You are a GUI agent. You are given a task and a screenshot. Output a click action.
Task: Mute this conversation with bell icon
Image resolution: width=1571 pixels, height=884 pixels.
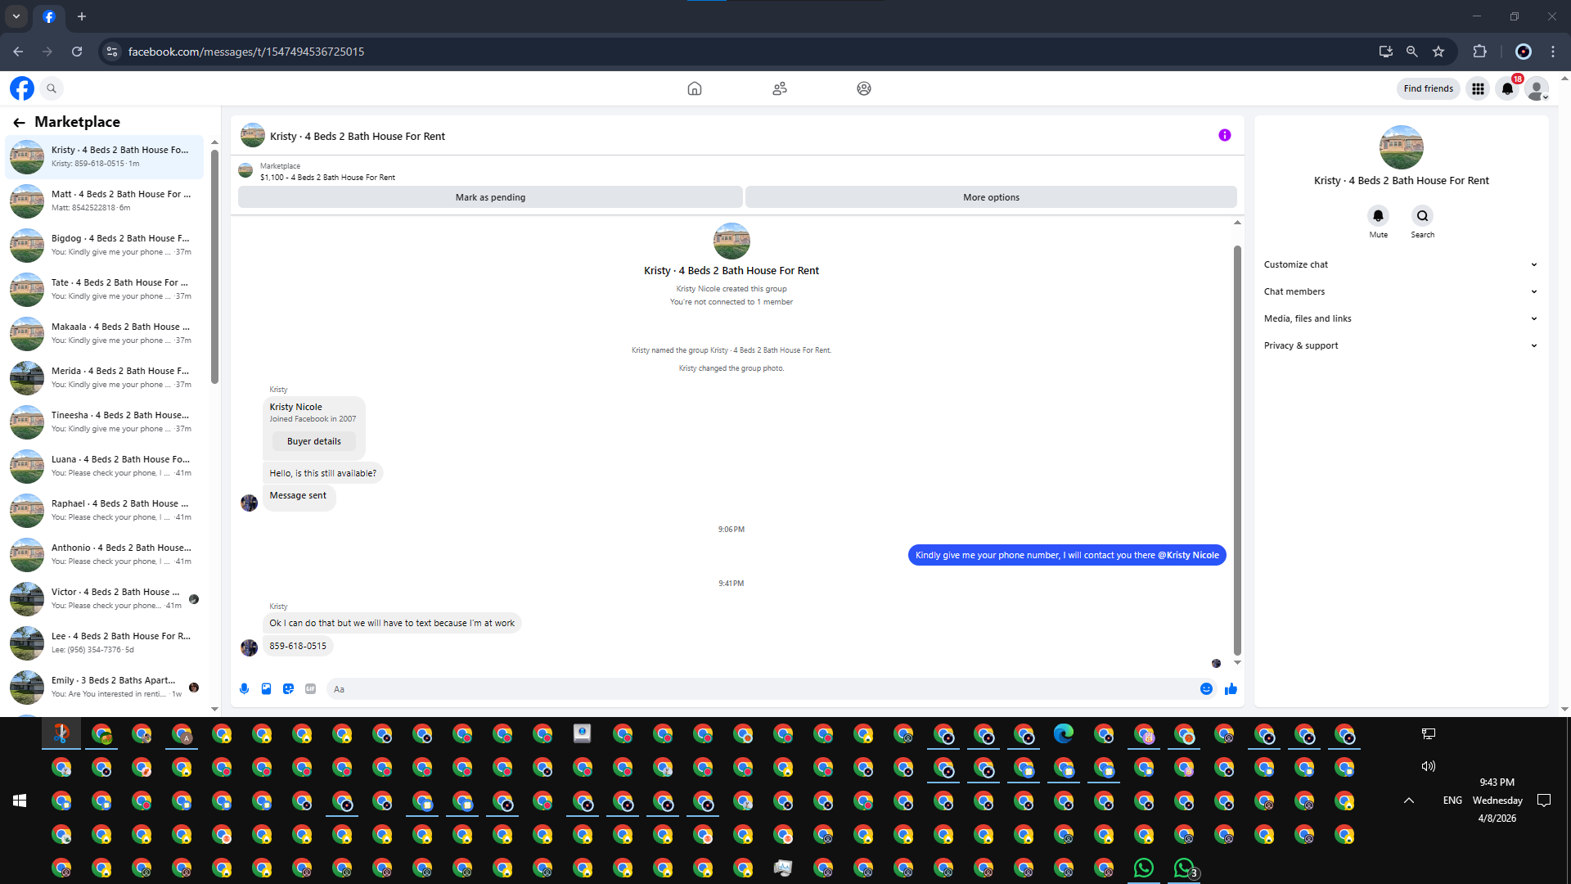1378,216
